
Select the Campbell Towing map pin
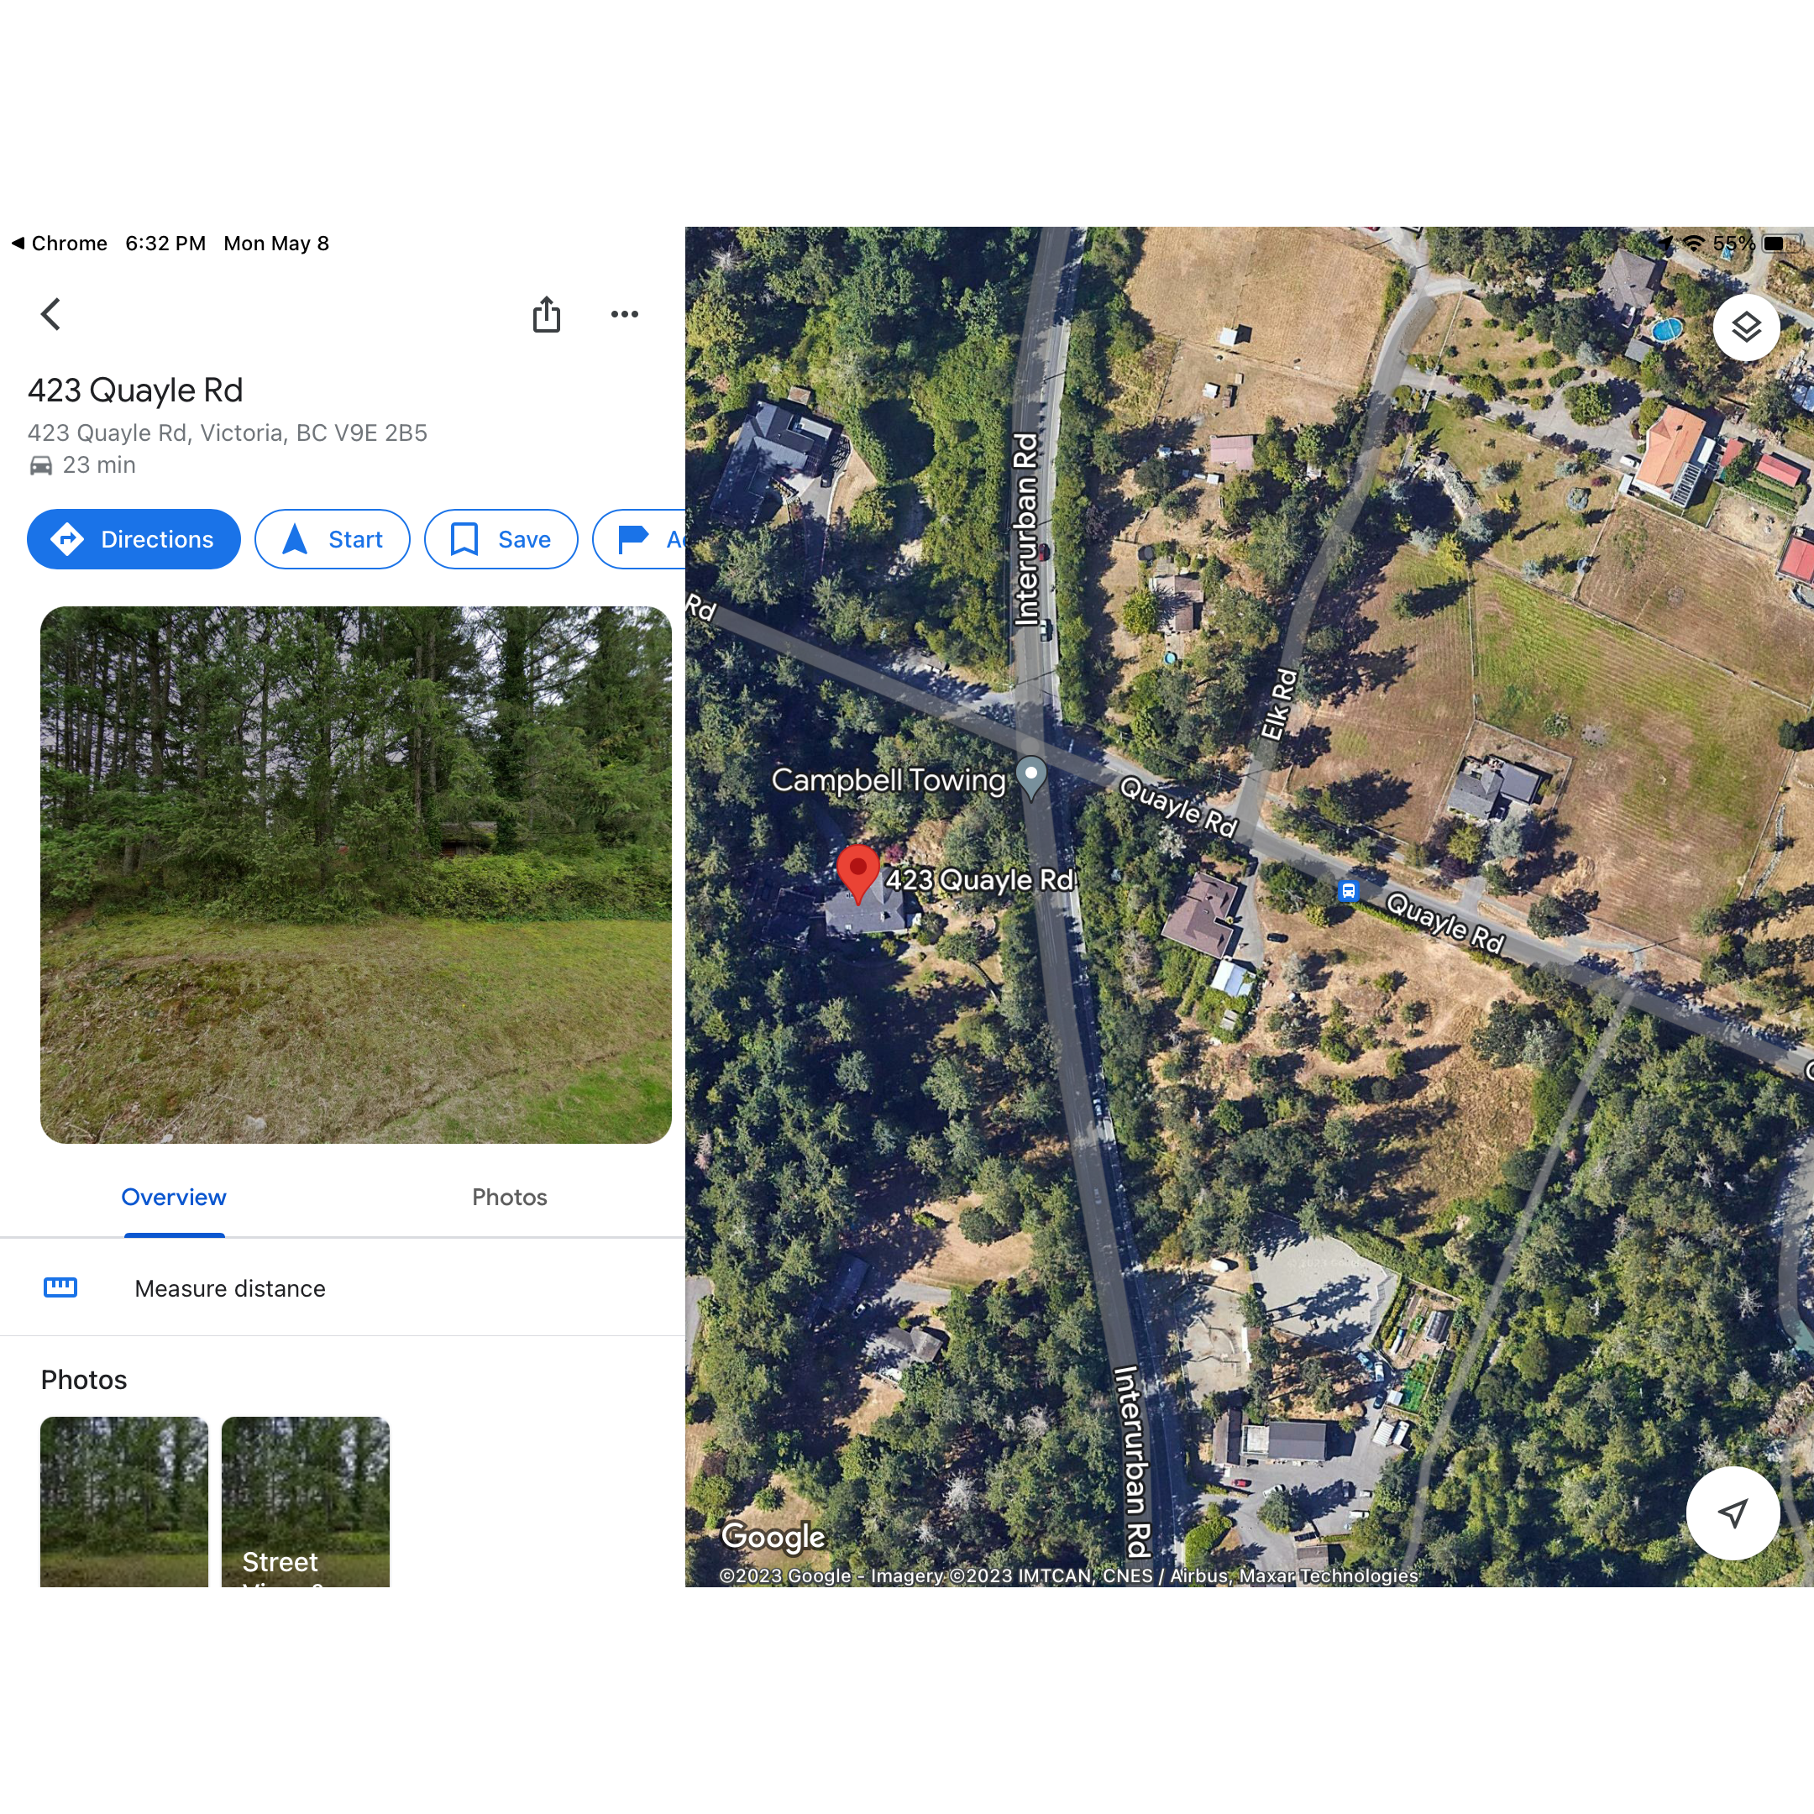1031,779
